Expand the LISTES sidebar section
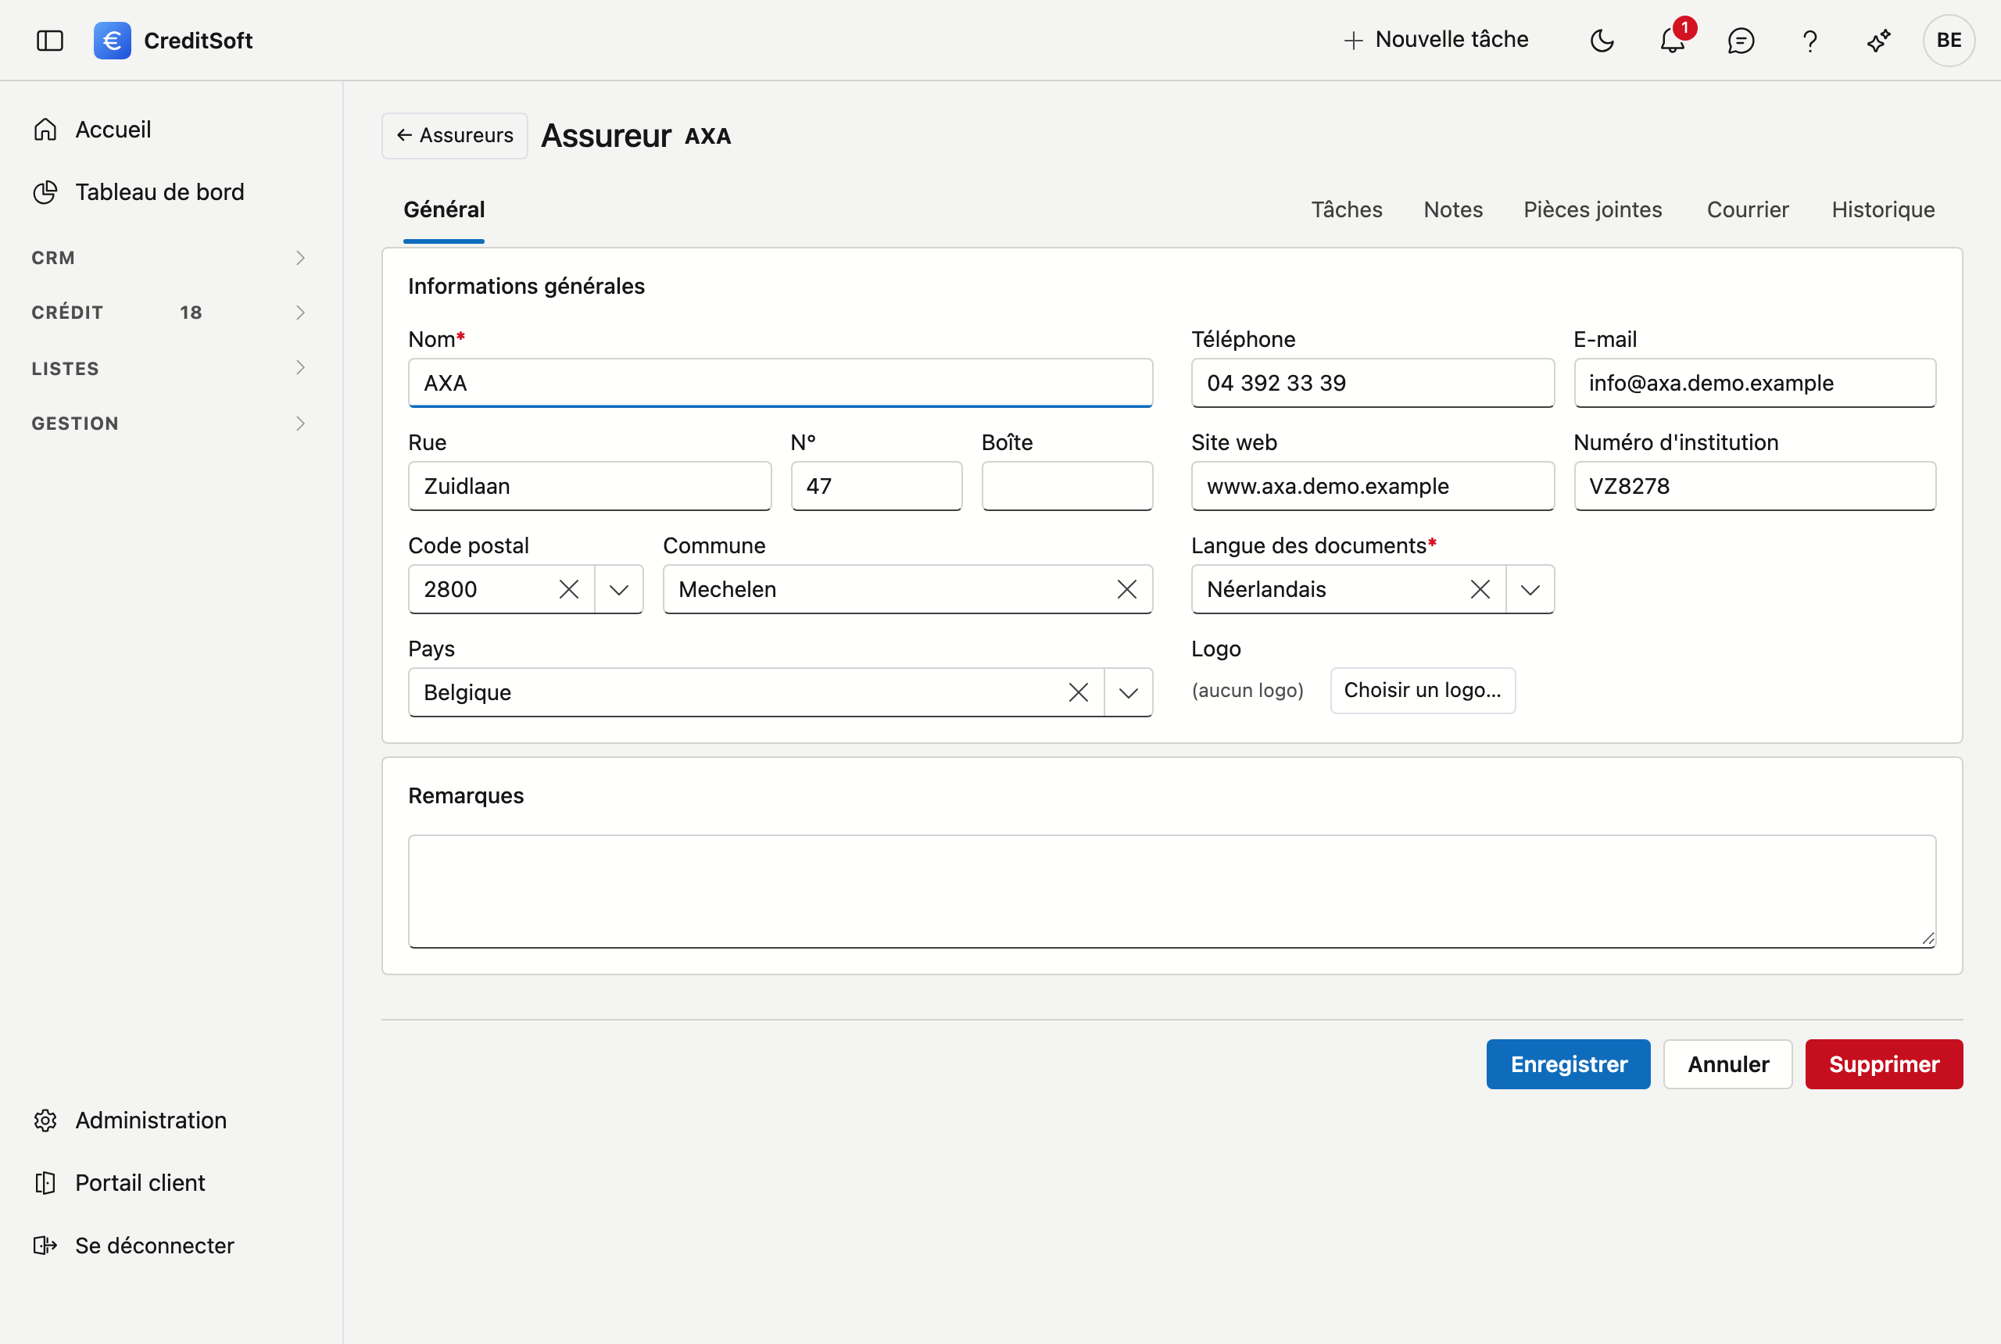2001x1344 pixels. 169,369
